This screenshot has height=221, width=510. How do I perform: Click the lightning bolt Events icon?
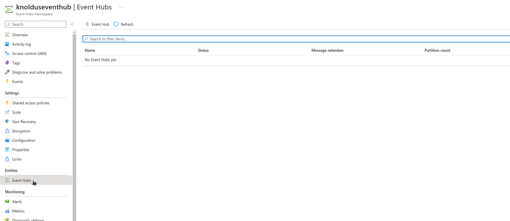point(7,82)
